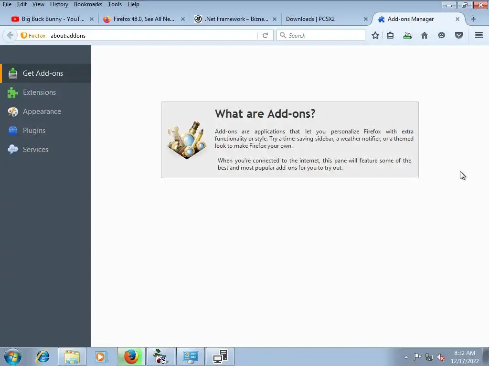Open Windows Explorer folder on taskbar
Viewport: 489px width, 366px height.
point(72,356)
